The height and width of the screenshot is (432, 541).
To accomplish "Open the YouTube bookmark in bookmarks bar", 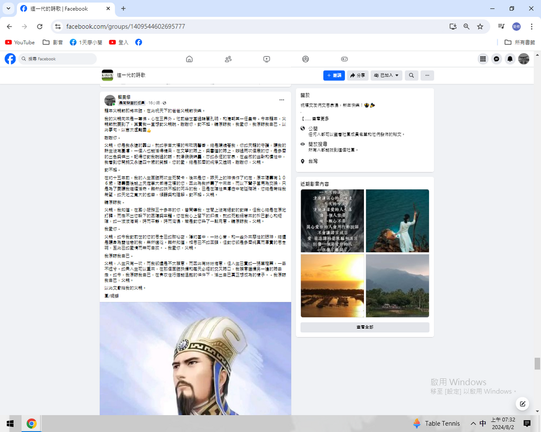I will (20, 42).
